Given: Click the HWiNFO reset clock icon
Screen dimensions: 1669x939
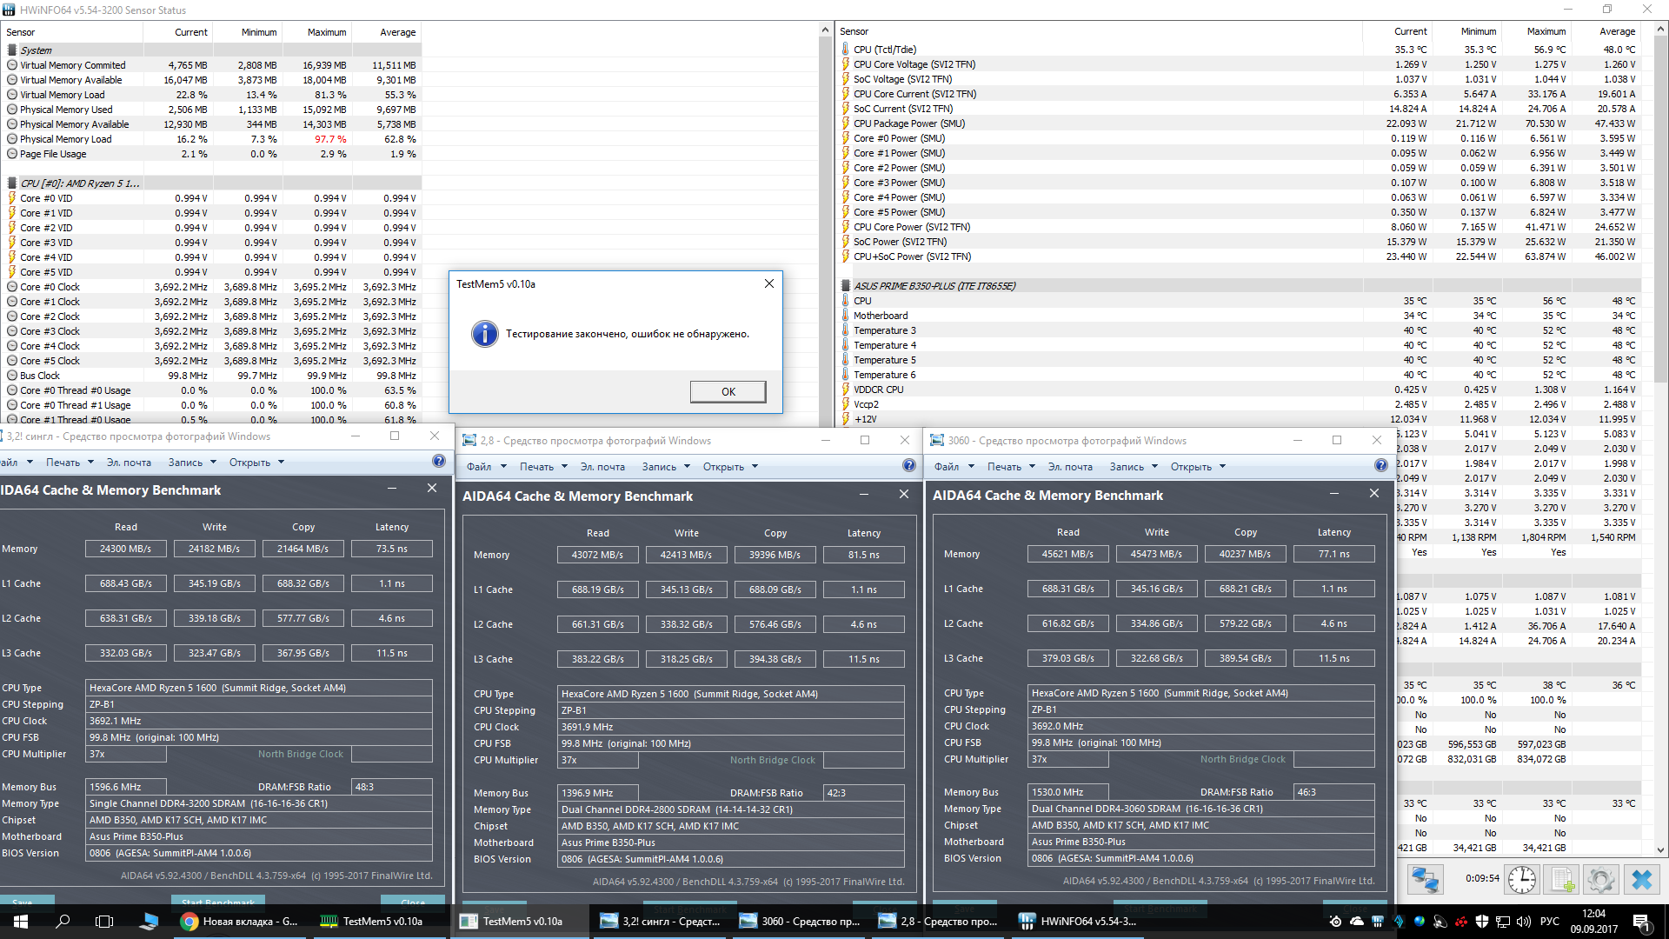Looking at the screenshot, I should [1521, 880].
